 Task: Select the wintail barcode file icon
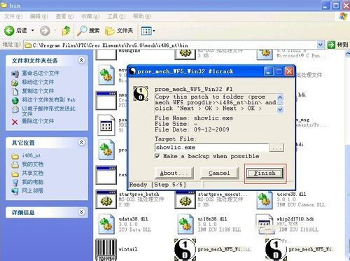[106, 250]
